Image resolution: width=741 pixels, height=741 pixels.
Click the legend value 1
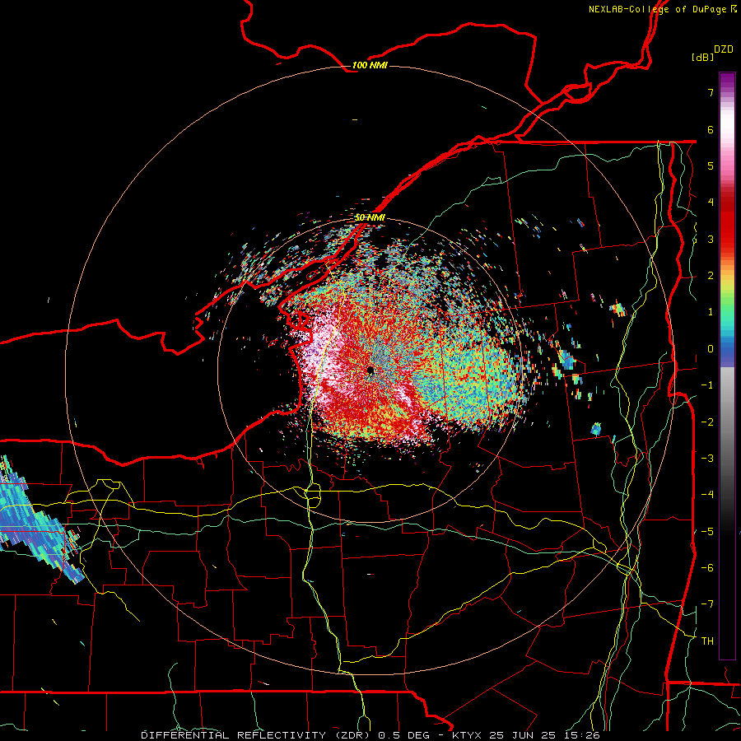tap(711, 312)
